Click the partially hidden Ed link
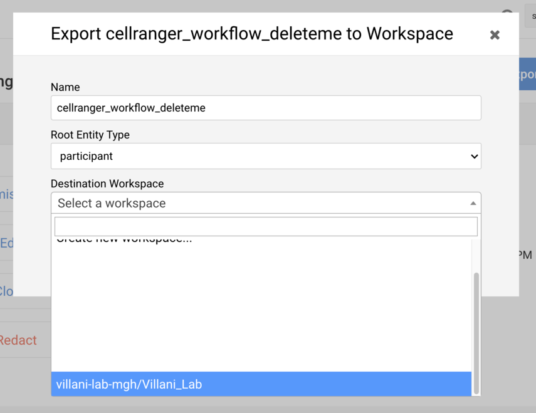This screenshot has width=536, height=413. [x=6, y=243]
